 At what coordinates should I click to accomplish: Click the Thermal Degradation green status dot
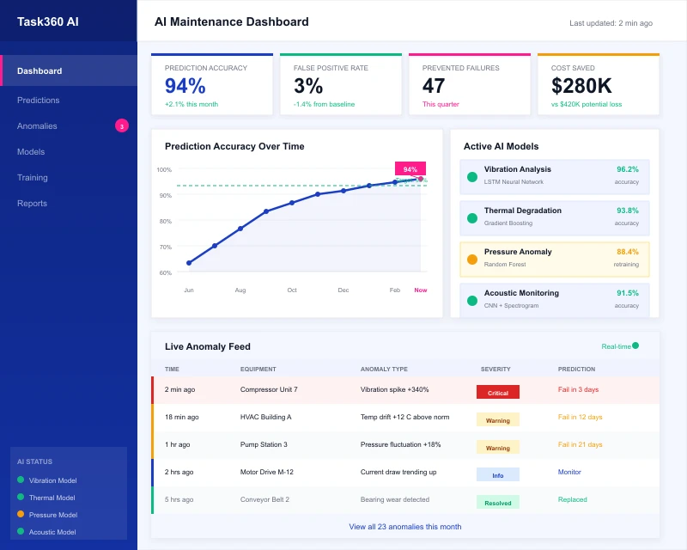point(471,218)
